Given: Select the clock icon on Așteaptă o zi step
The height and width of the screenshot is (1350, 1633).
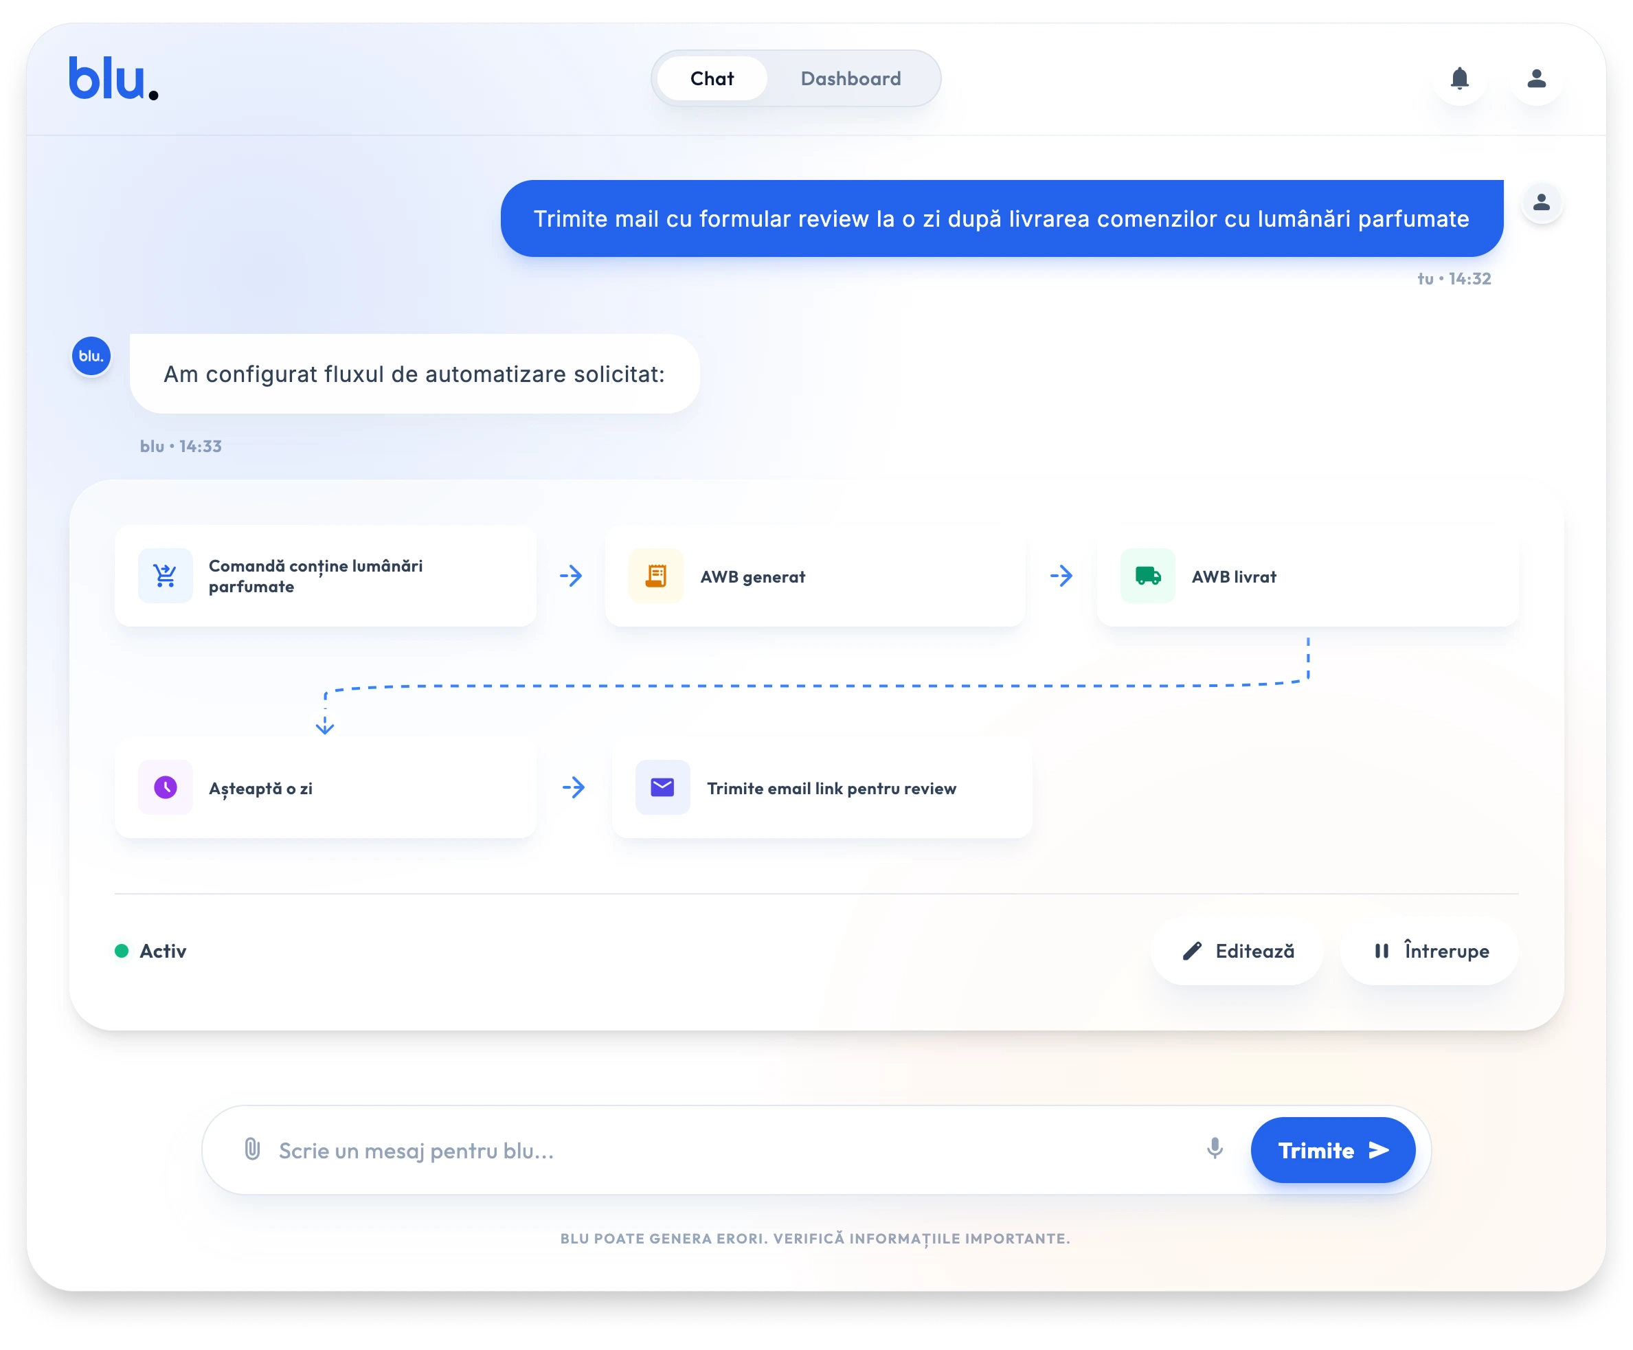Looking at the screenshot, I should 164,787.
